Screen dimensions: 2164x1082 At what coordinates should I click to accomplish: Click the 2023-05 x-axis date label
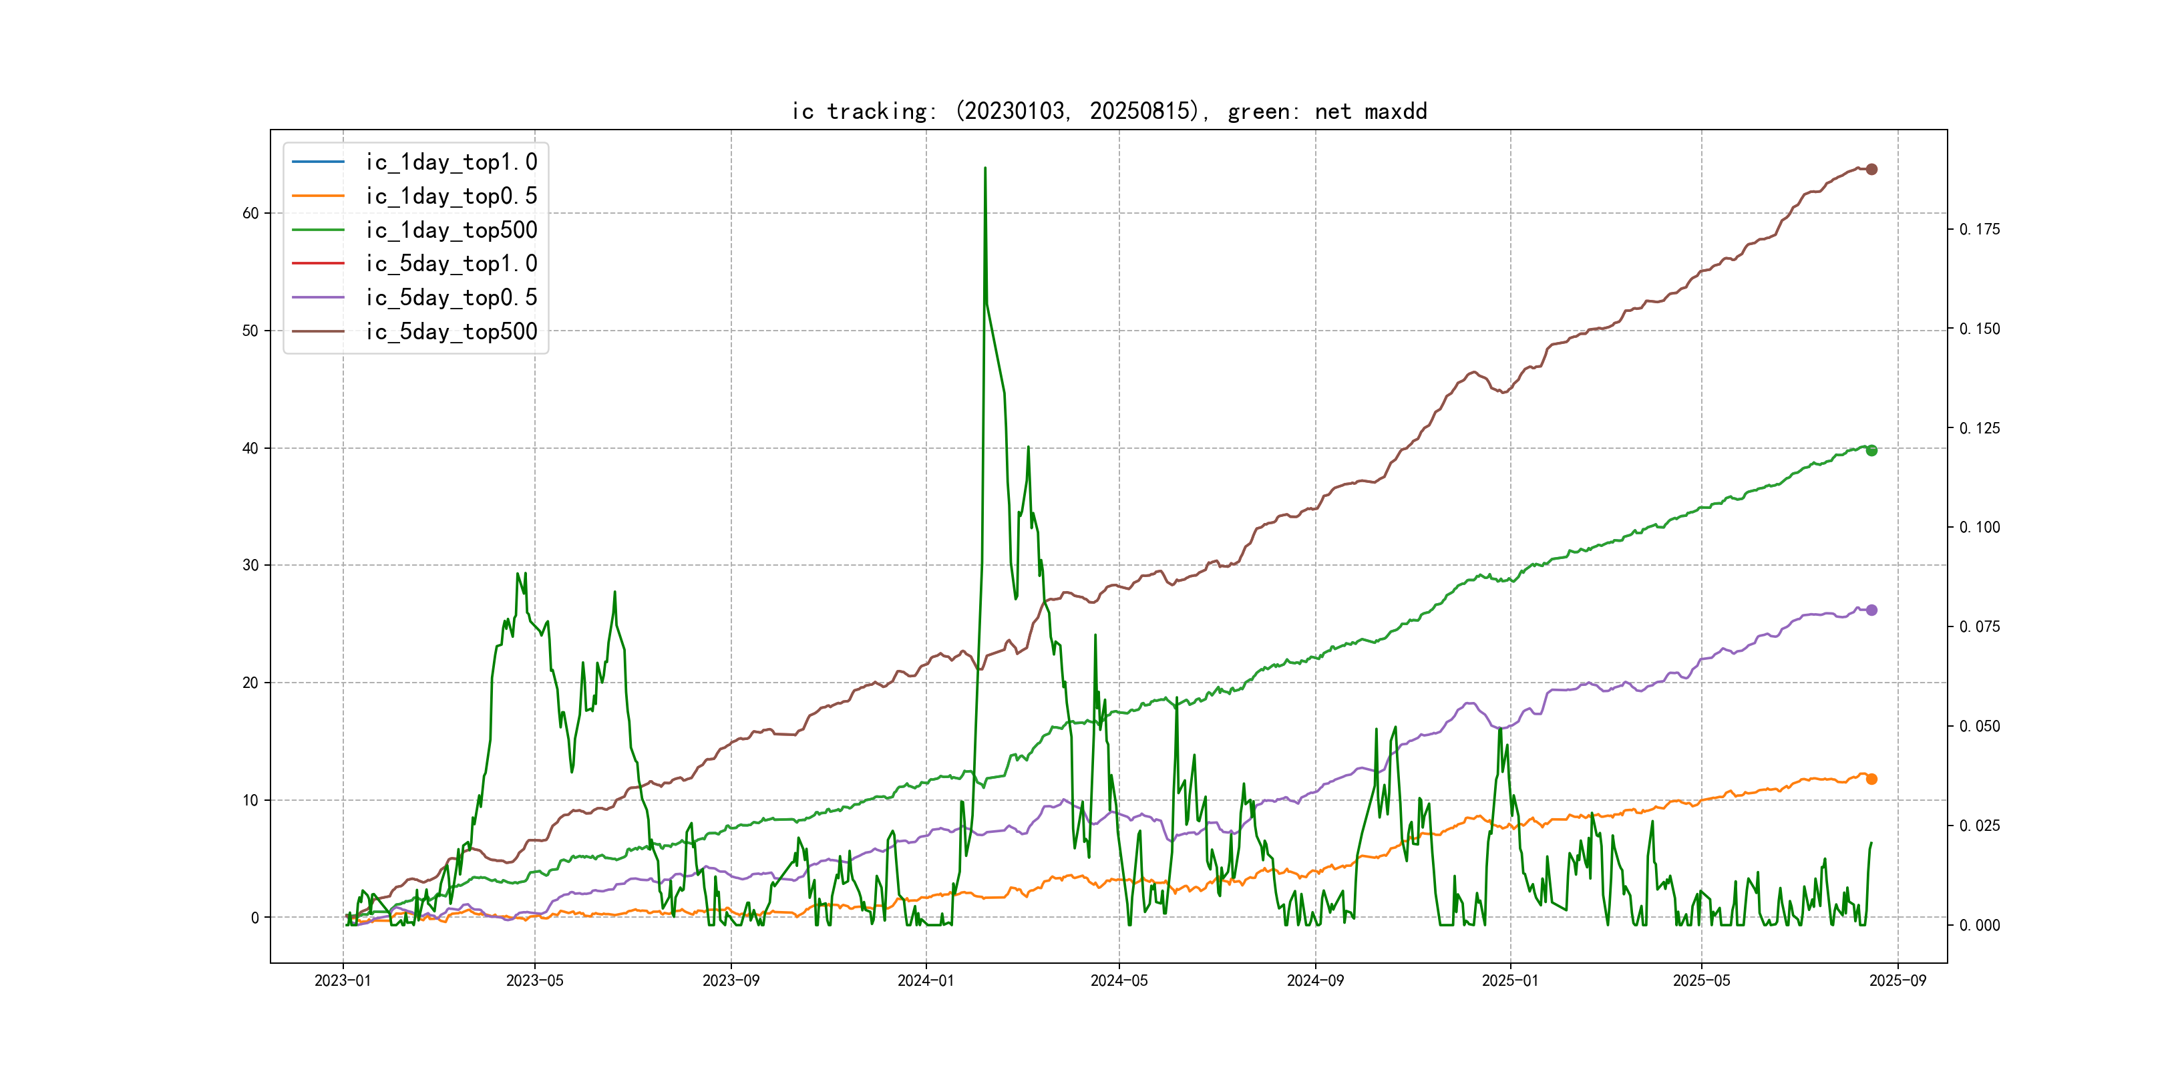[534, 980]
